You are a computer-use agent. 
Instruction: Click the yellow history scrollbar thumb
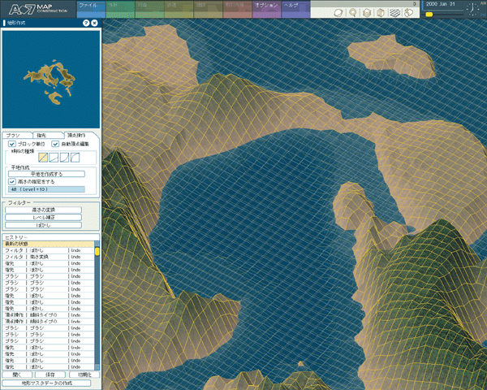pos(97,251)
